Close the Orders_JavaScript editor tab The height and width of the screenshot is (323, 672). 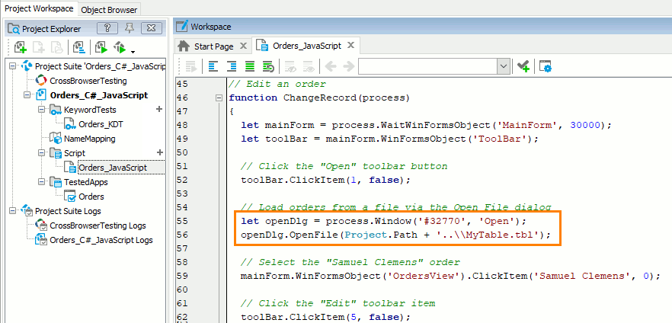[350, 46]
